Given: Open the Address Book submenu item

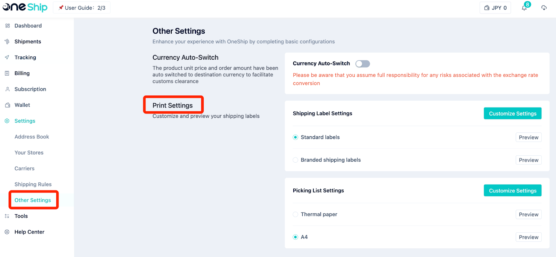Looking at the screenshot, I should [x=32, y=137].
